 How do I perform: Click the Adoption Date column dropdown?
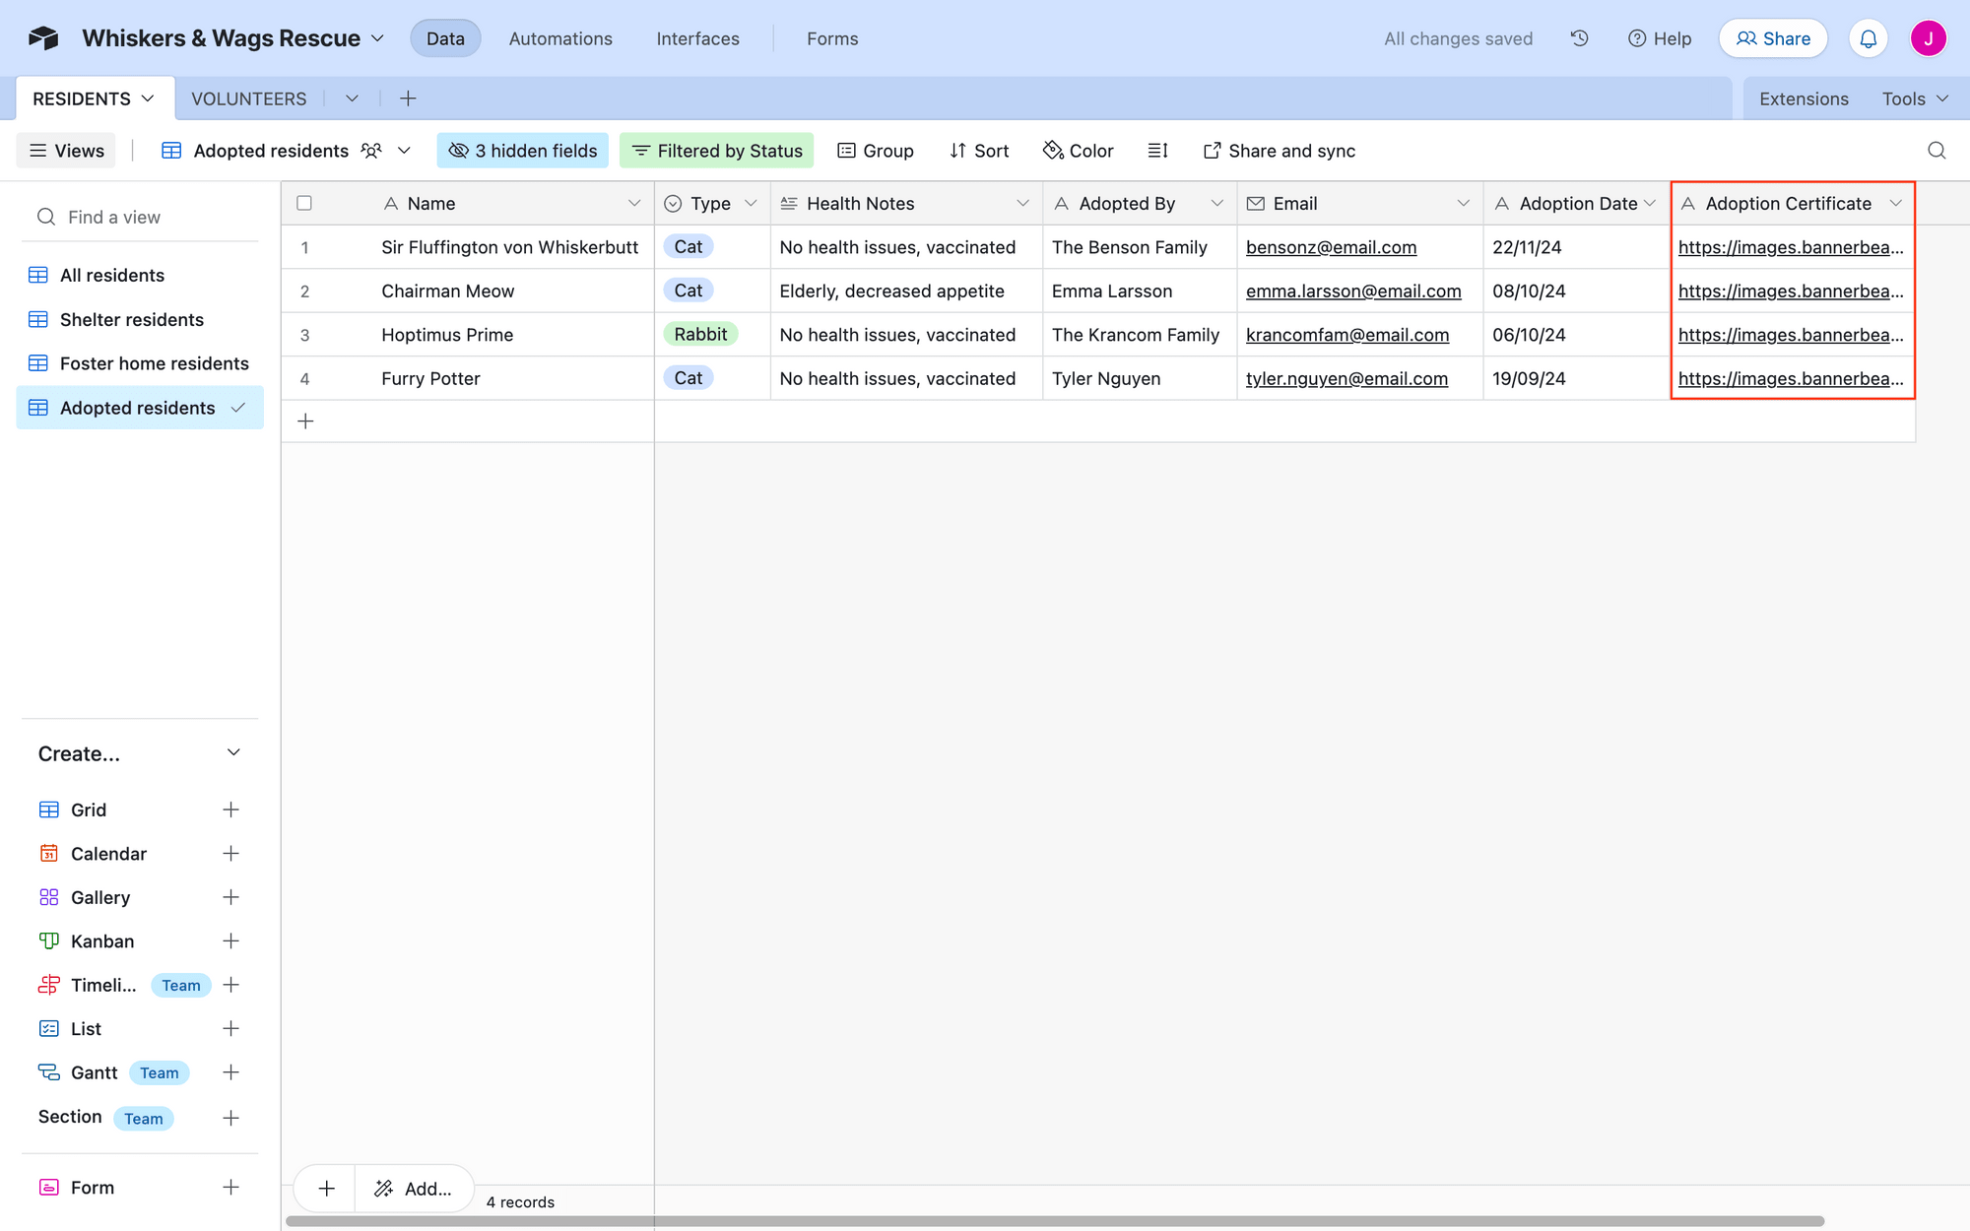[1650, 203]
